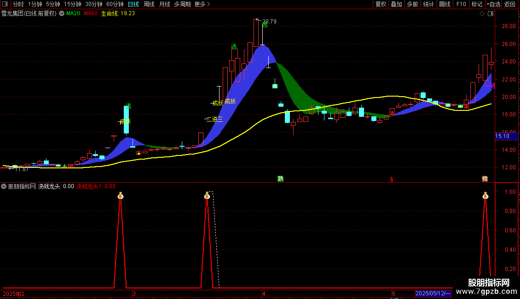Click the first money bag signal icon

pos(120,195)
